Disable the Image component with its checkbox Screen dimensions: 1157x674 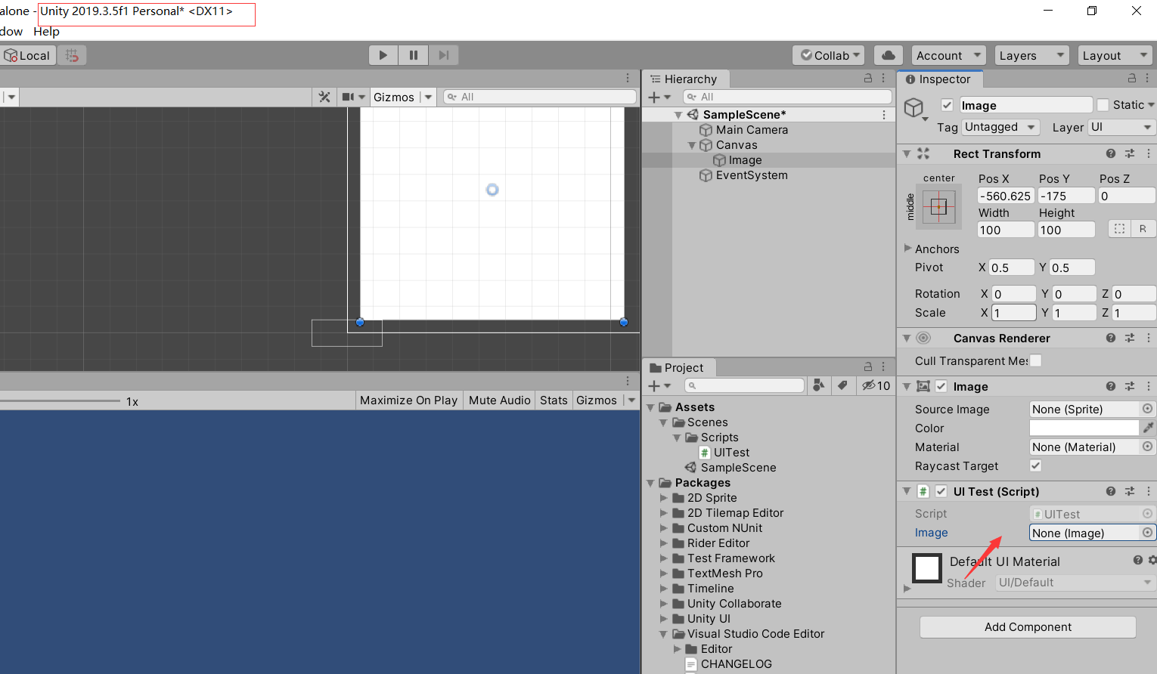941,386
